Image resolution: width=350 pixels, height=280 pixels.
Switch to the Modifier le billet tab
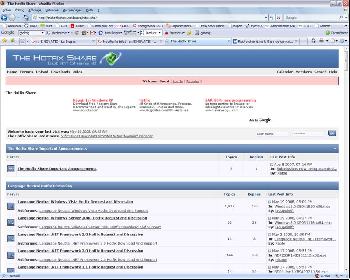[130, 41]
